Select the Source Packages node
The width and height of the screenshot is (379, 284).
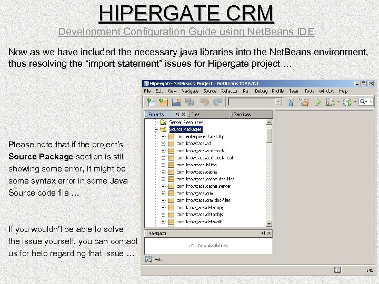185,129
